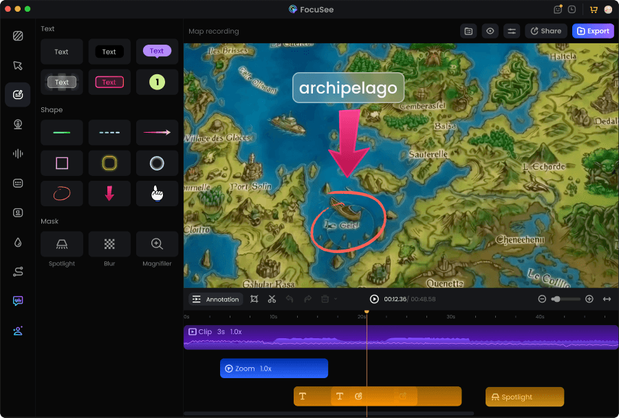Choose the gray blurred Text style

pyautogui.click(x=62, y=82)
